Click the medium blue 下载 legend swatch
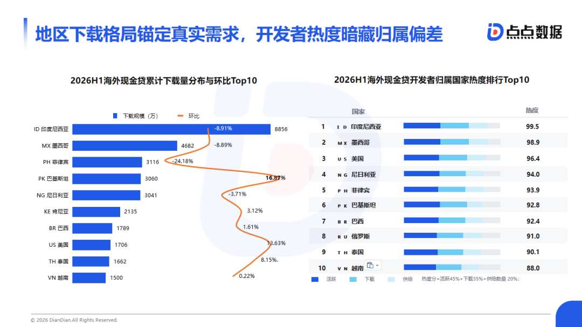The image size is (582, 327). [353, 279]
